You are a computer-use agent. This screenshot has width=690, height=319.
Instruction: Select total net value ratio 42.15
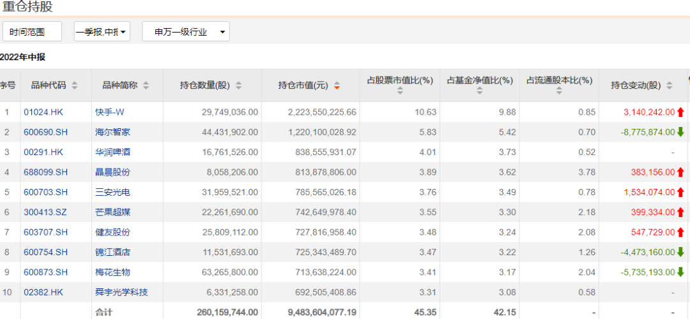coord(506,313)
